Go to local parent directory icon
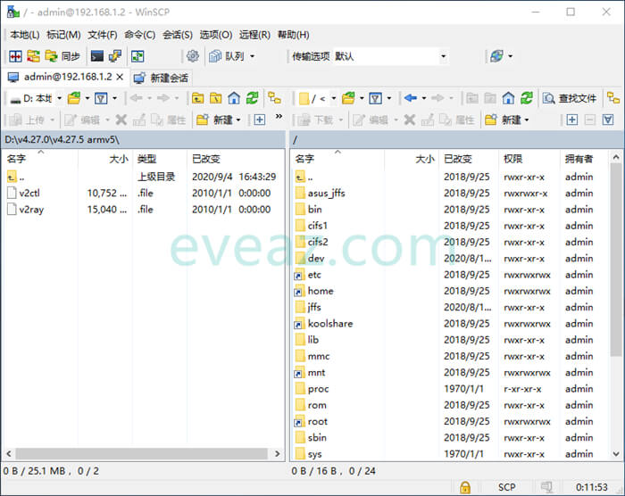625x496 pixels. (x=197, y=98)
